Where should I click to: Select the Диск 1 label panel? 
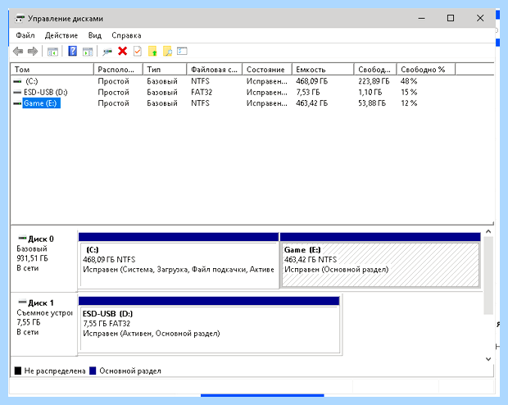point(44,325)
